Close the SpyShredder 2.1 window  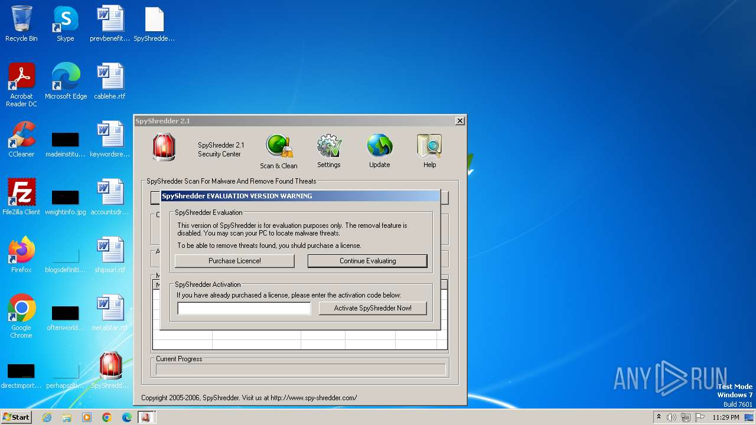tap(460, 121)
